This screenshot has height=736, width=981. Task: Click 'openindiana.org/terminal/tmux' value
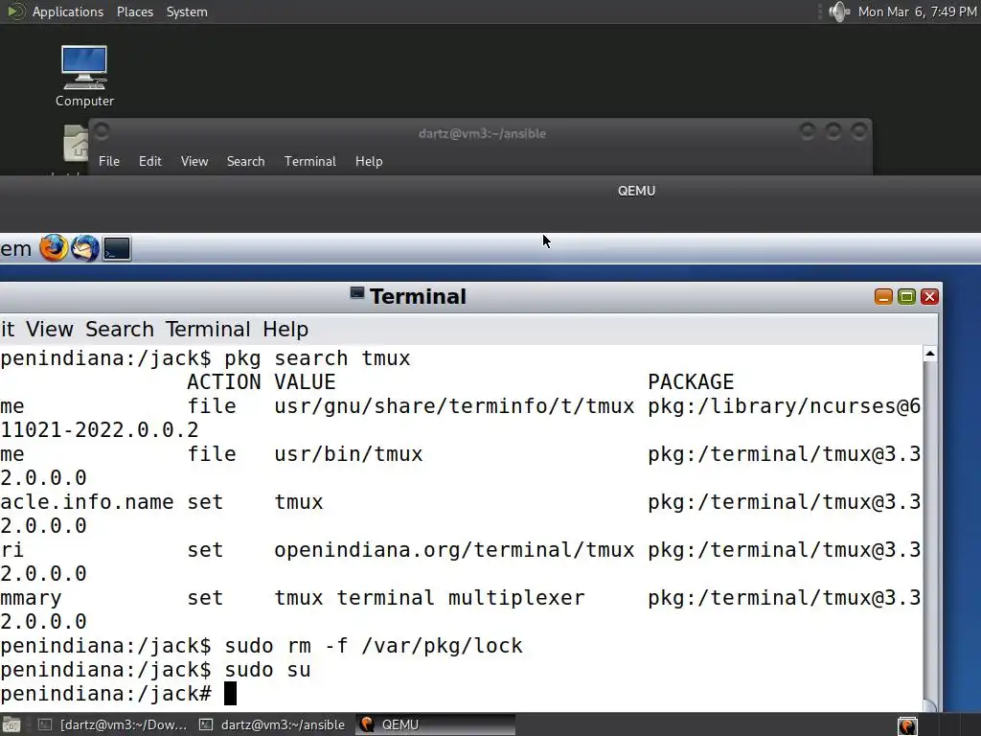point(454,550)
